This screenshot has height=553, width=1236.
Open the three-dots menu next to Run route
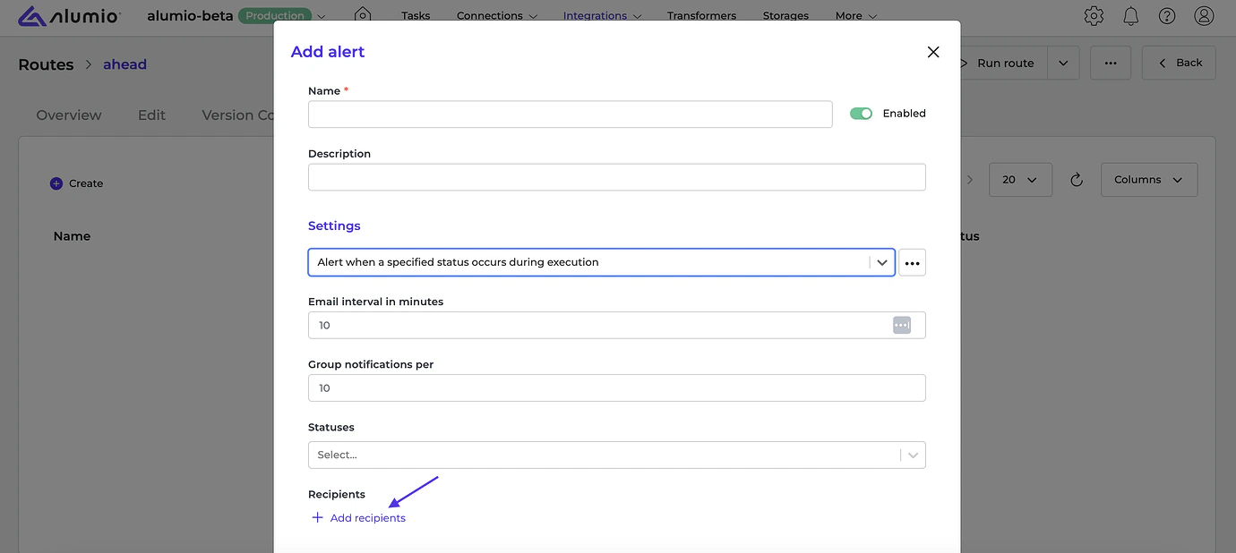[x=1111, y=63]
